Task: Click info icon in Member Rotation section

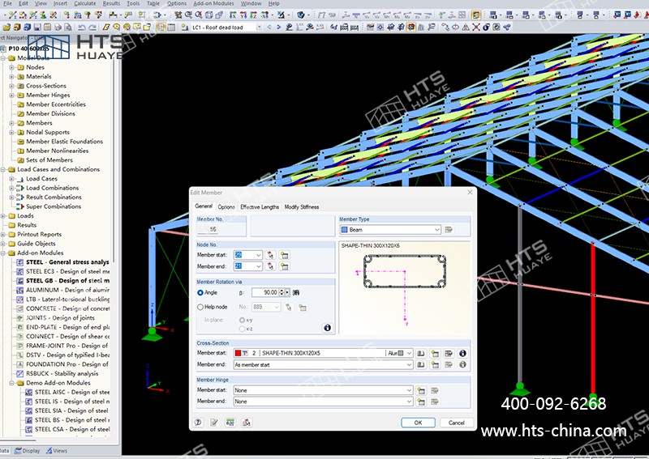Action: point(328,328)
